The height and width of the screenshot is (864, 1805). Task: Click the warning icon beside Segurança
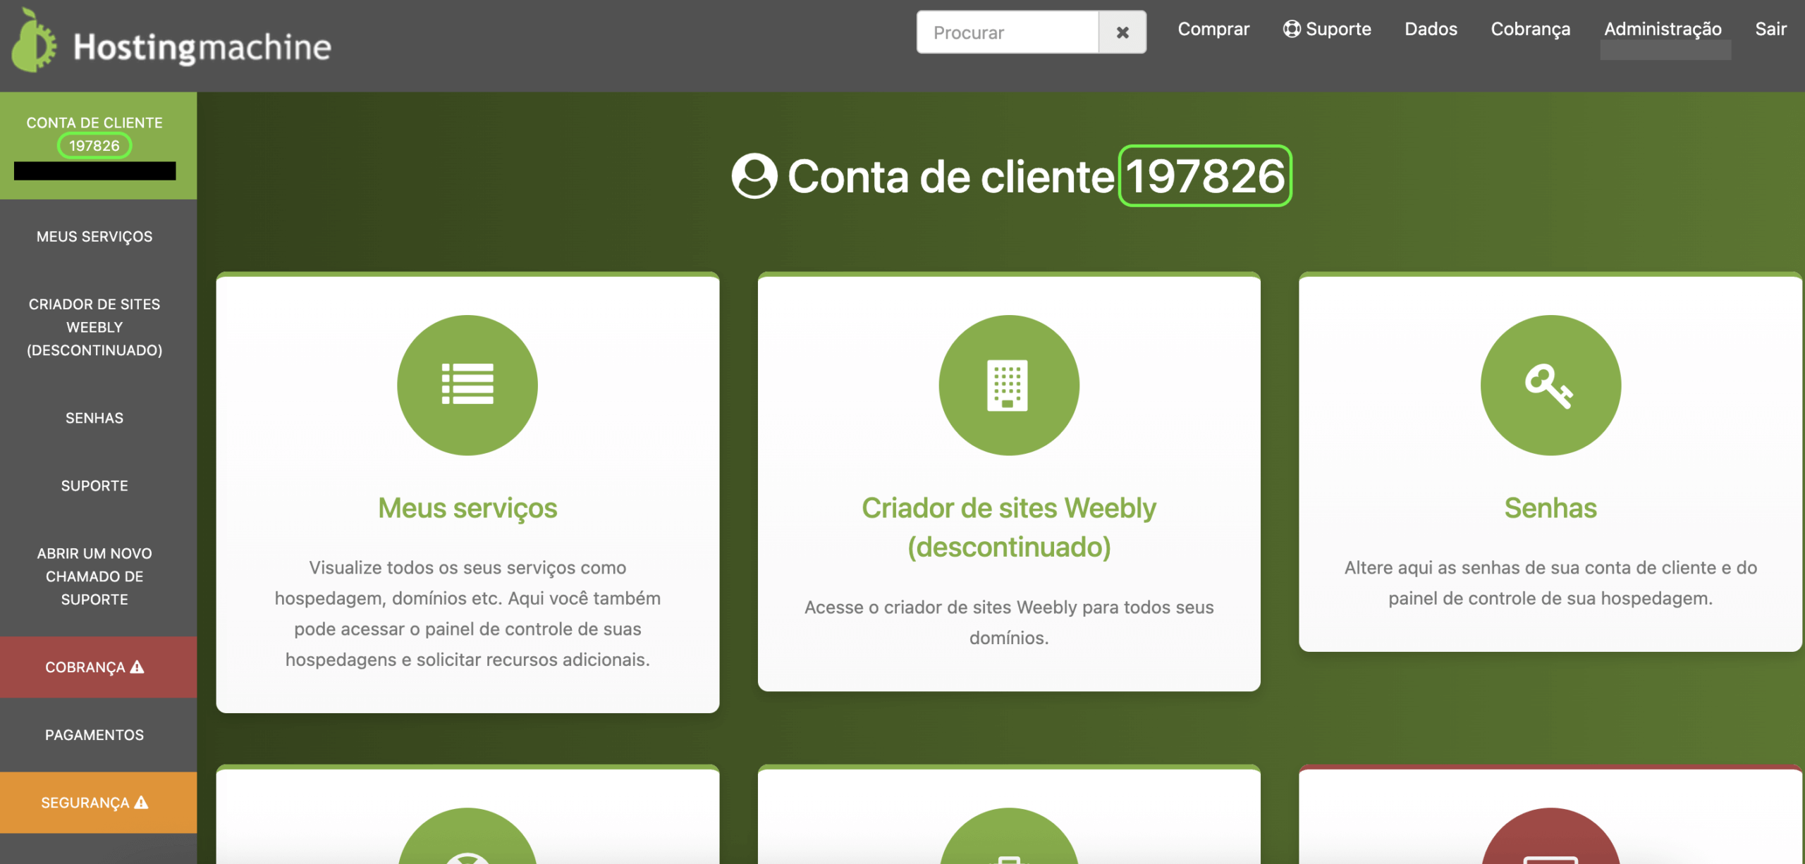point(142,802)
